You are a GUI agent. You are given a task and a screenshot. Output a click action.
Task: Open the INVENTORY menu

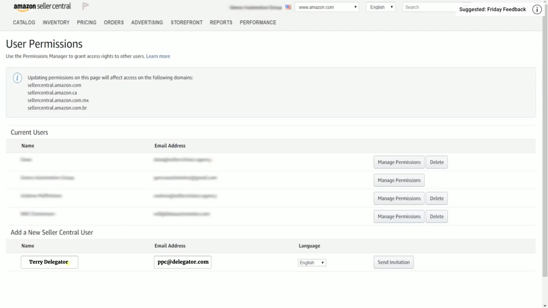click(56, 22)
